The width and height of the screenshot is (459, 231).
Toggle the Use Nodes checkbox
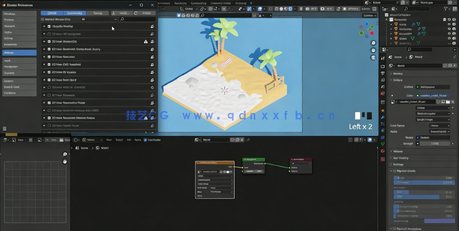[x=145, y=140]
